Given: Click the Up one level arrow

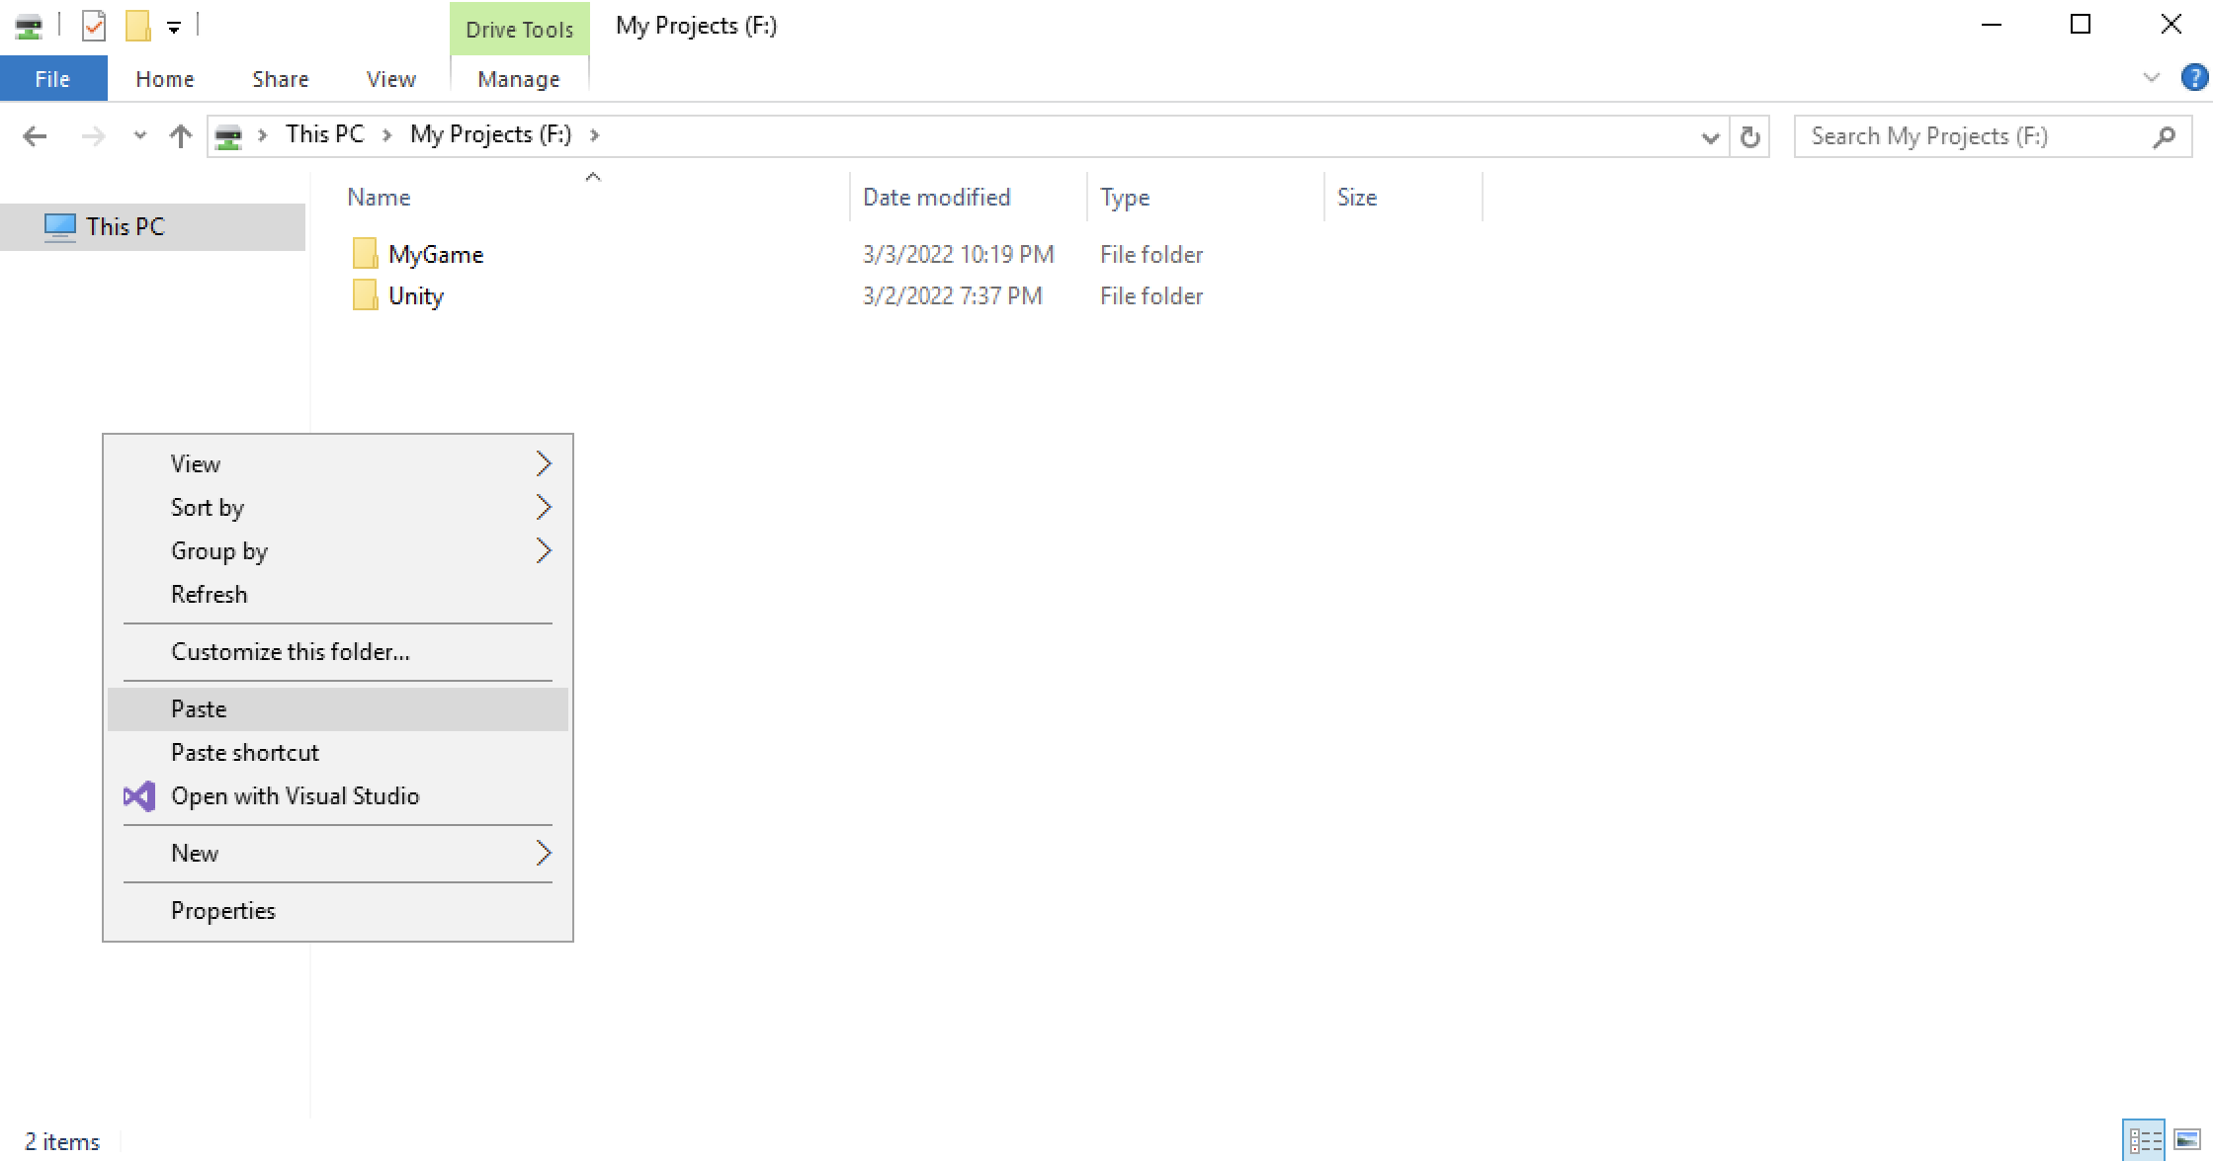Looking at the screenshot, I should click(x=180, y=136).
